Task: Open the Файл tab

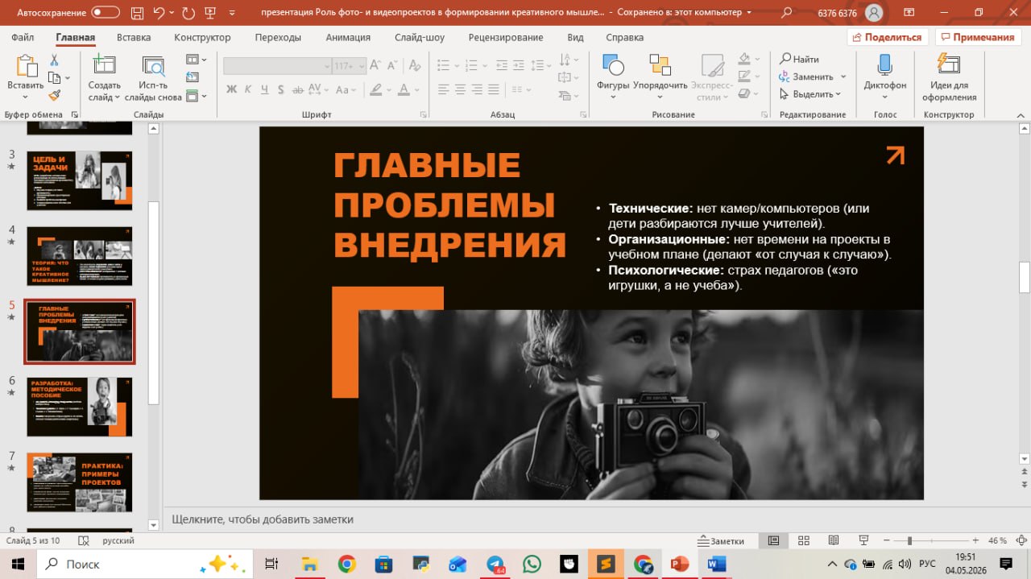Action: pyautogui.click(x=23, y=37)
